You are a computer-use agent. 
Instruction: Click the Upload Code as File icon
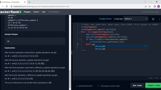coord(77,86)
